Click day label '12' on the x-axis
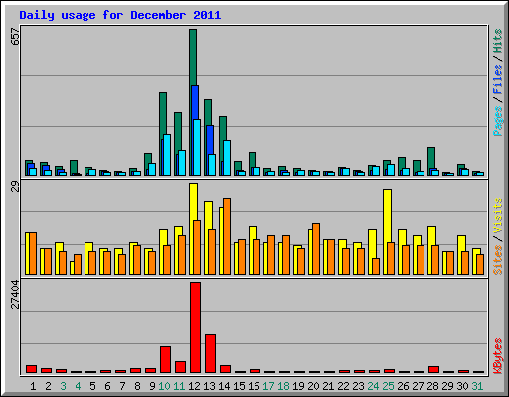The height and width of the screenshot is (397, 509). pos(194,386)
